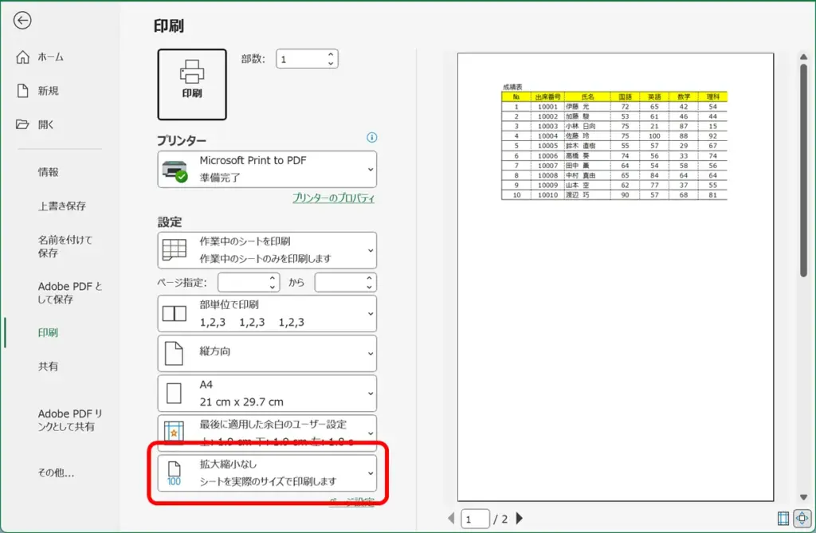This screenshot has height=533, width=816.
Task: Select 開く in the sidebar
Action: pos(46,124)
